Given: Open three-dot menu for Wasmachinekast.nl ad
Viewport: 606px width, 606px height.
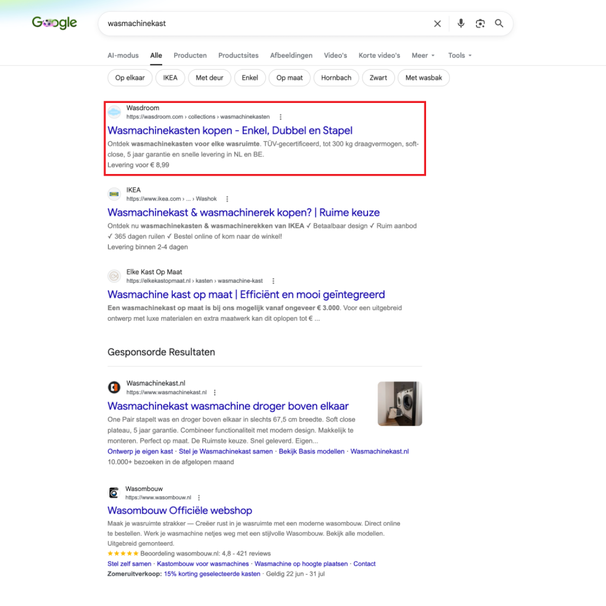Looking at the screenshot, I should pos(215,392).
